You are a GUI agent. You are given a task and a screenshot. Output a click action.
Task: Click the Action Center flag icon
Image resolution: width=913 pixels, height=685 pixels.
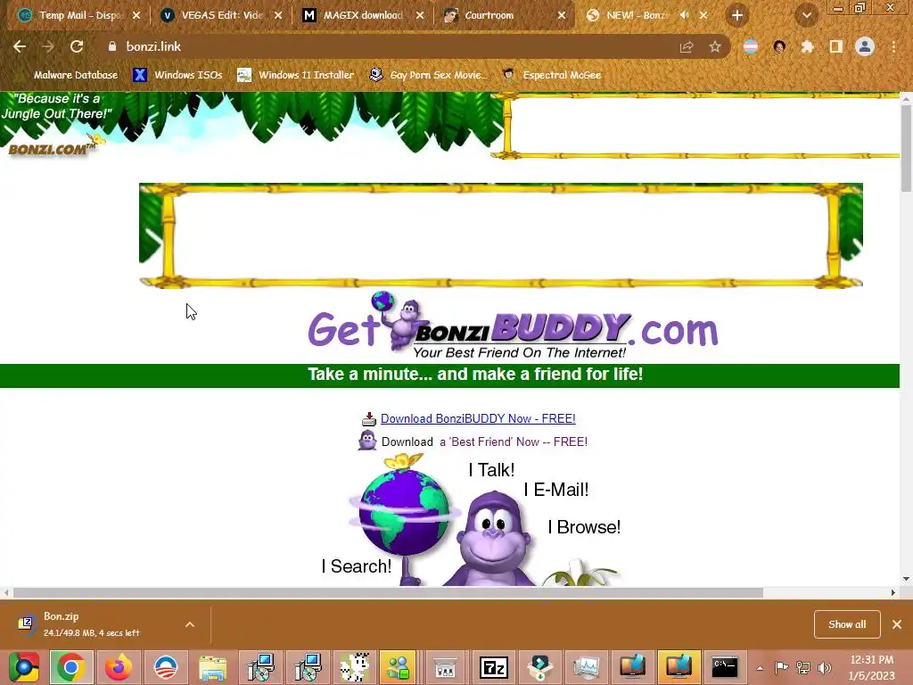click(x=781, y=668)
